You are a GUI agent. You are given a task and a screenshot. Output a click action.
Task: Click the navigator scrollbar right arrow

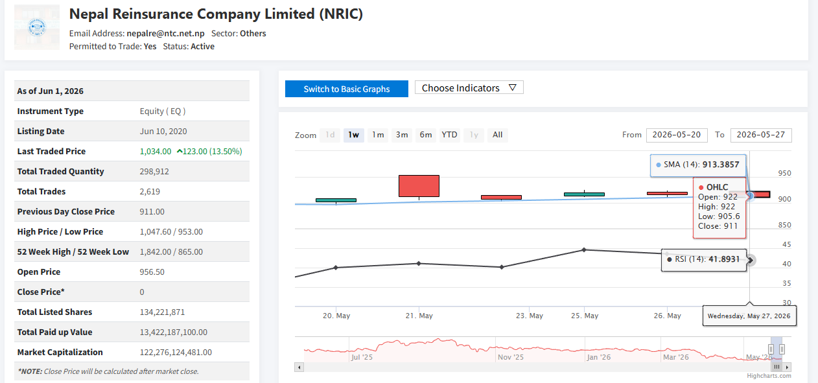point(787,367)
